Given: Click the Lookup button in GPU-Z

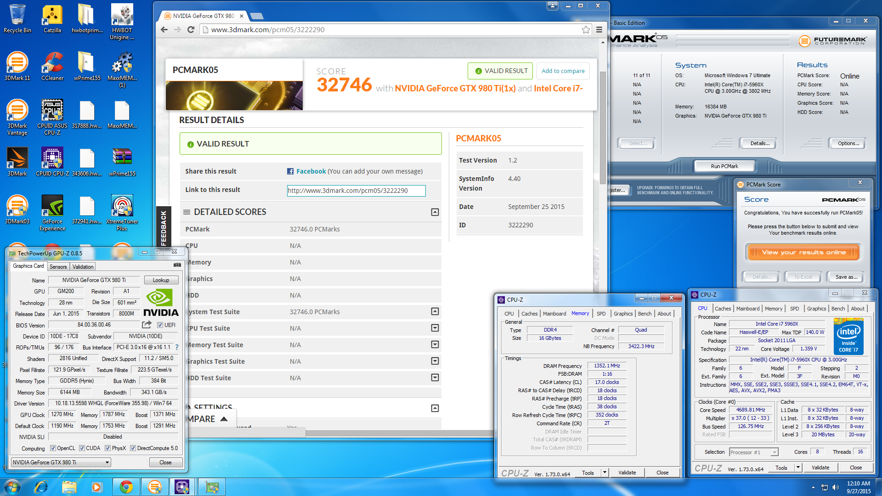Looking at the screenshot, I should pyautogui.click(x=161, y=280).
